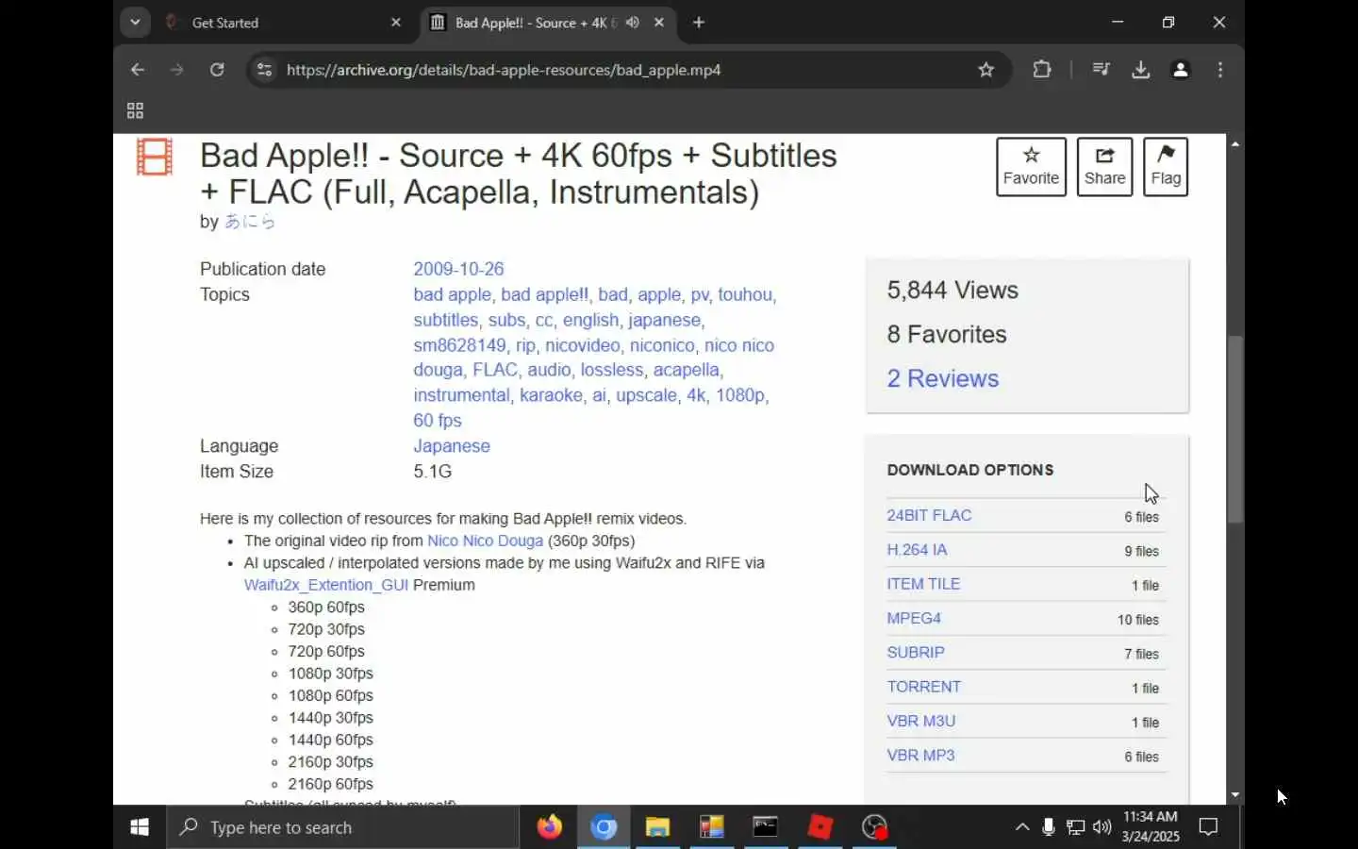Open a new browser tab
1358x849 pixels.
698,23
